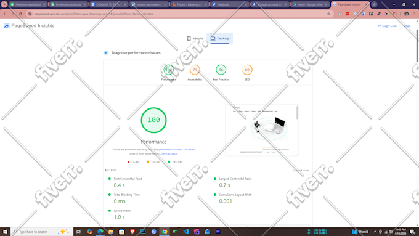Show hidden system tray icons
Screen dimensions: 419x236
point(375,232)
